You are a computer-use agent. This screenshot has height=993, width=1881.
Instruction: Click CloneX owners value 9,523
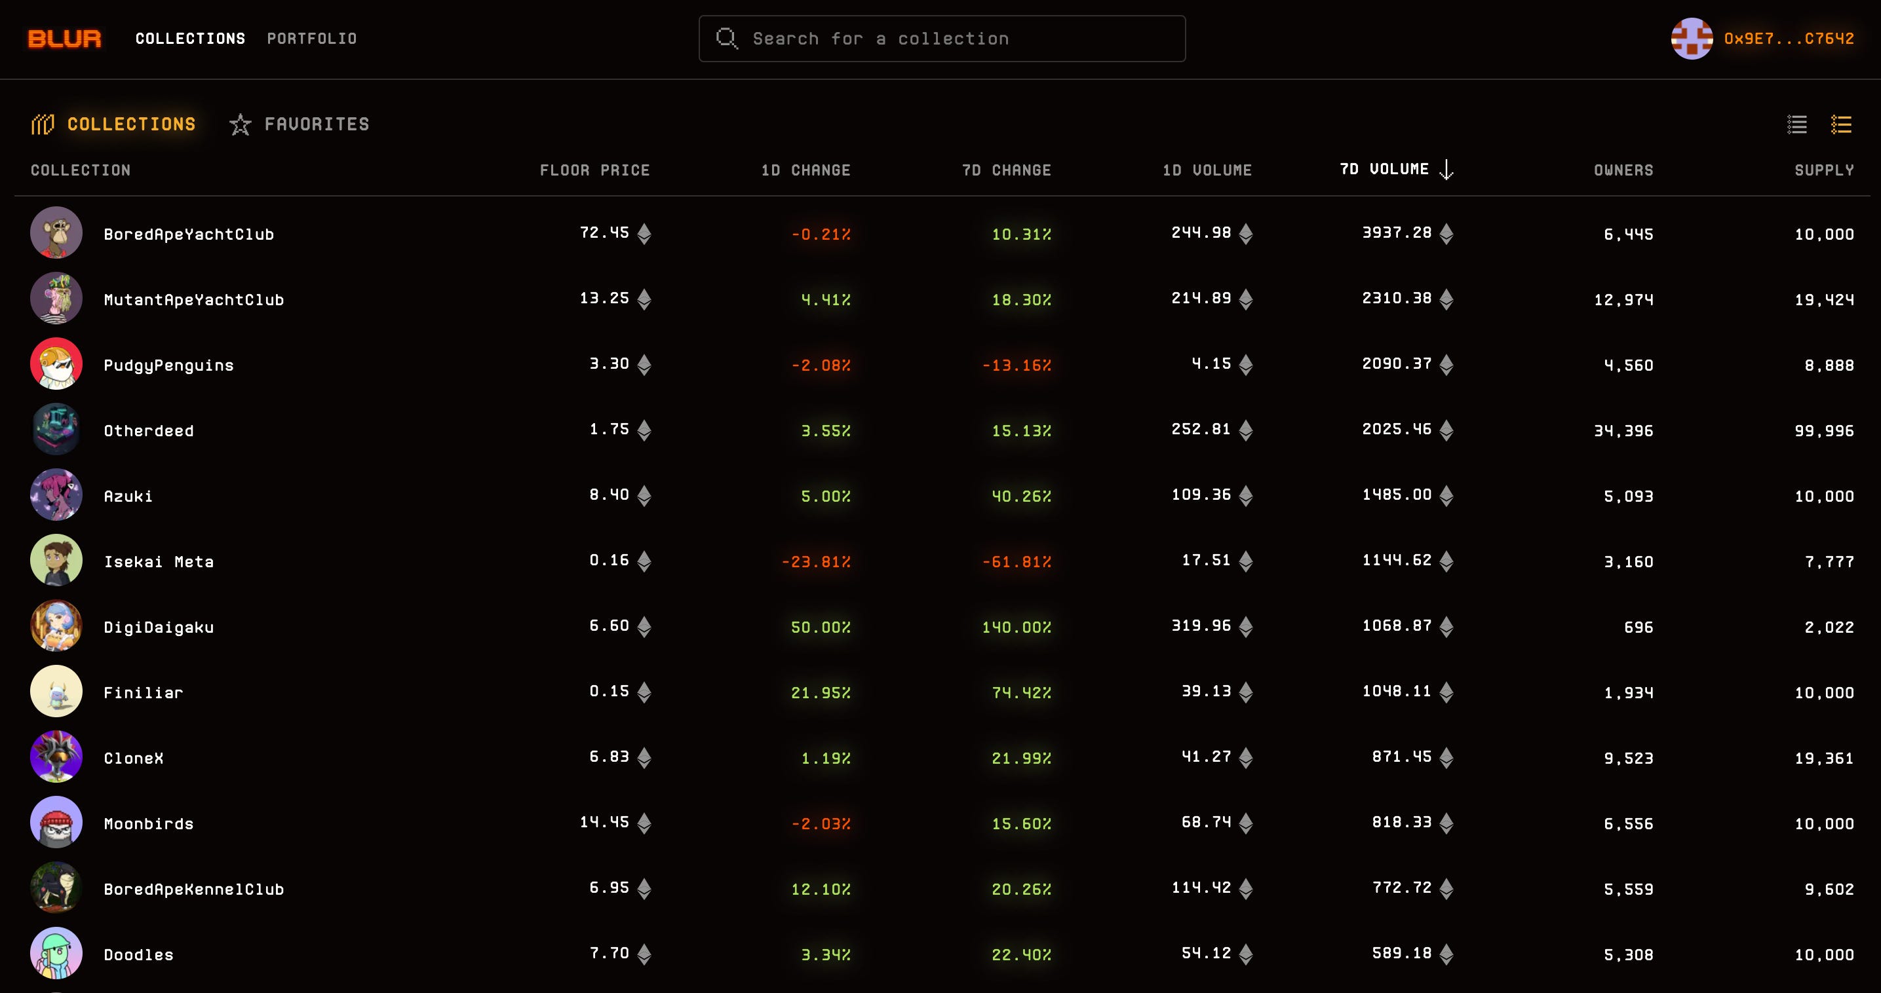click(x=1629, y=758)
